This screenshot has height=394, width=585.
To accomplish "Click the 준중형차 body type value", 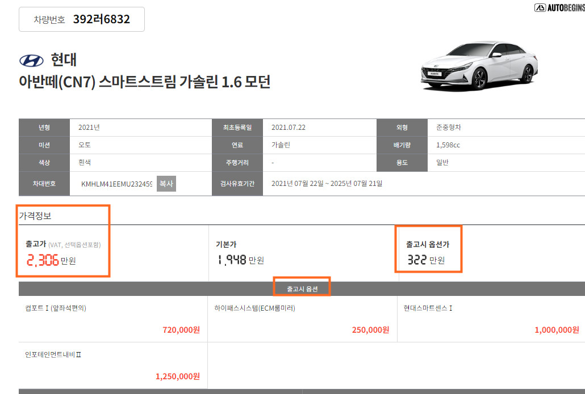I will point(449,128).
